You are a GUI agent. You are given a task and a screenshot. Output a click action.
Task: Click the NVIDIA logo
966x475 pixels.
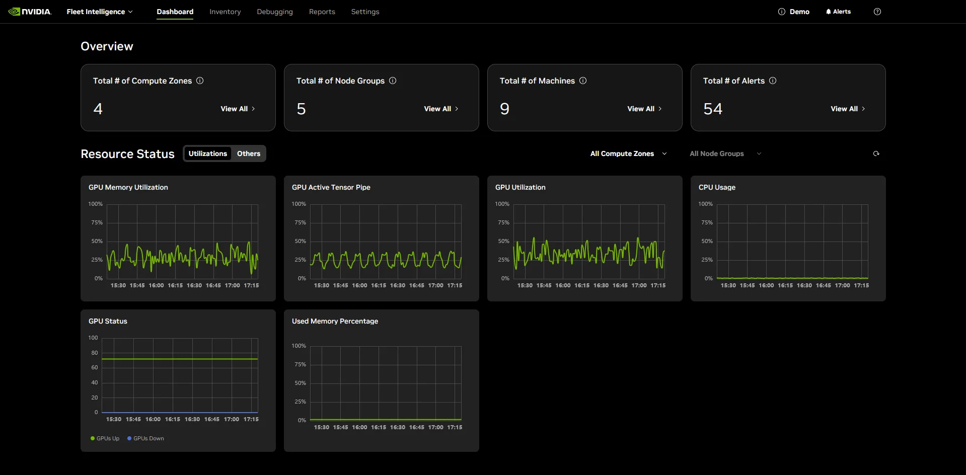30,12
